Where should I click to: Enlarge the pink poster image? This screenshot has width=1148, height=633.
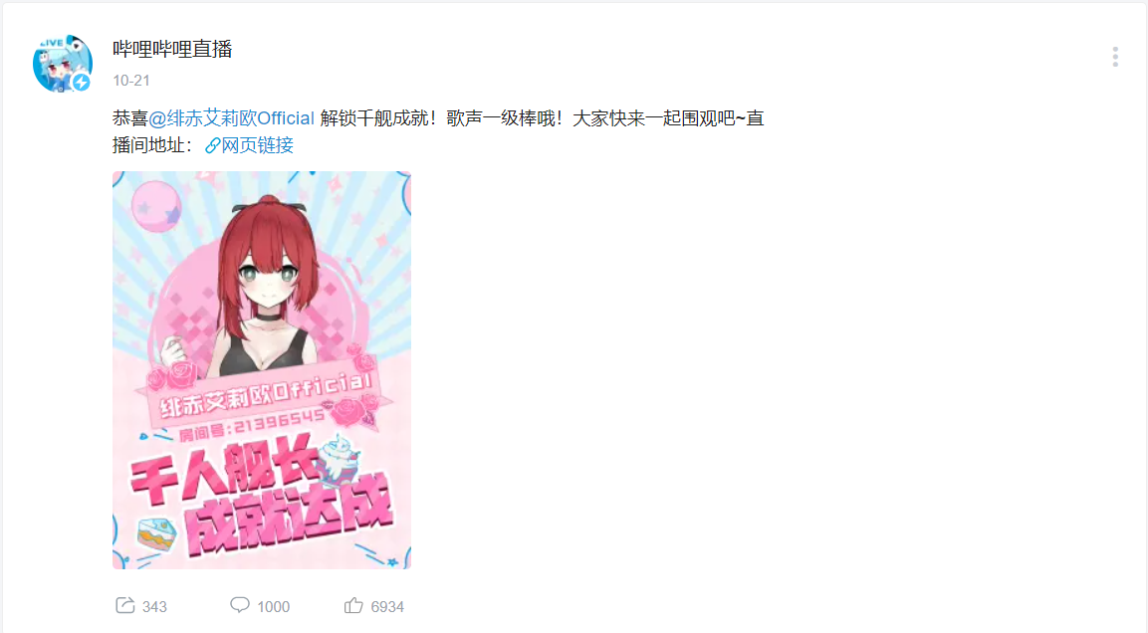tap(262, 370)
